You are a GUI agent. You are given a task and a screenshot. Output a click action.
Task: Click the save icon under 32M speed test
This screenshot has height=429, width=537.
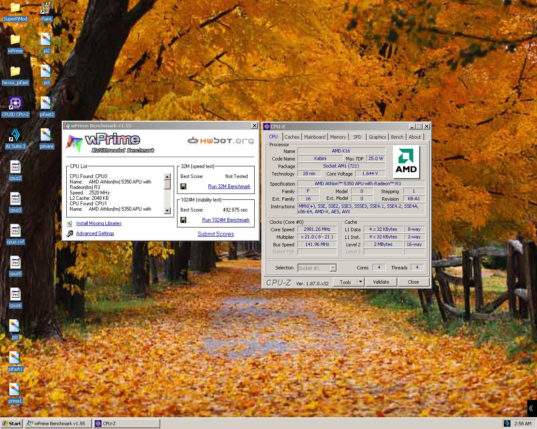click(x=183, y=186)
